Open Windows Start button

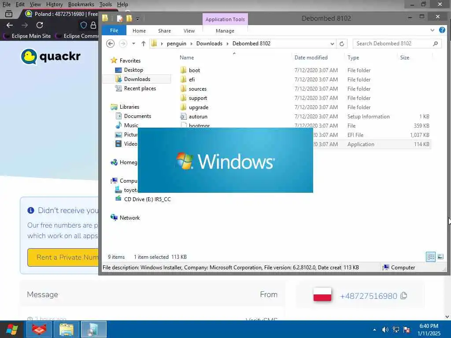pyautogui.click(x=12, y=329)
